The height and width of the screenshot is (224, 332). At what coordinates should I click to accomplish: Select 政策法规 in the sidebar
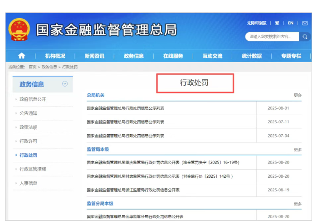29,127
